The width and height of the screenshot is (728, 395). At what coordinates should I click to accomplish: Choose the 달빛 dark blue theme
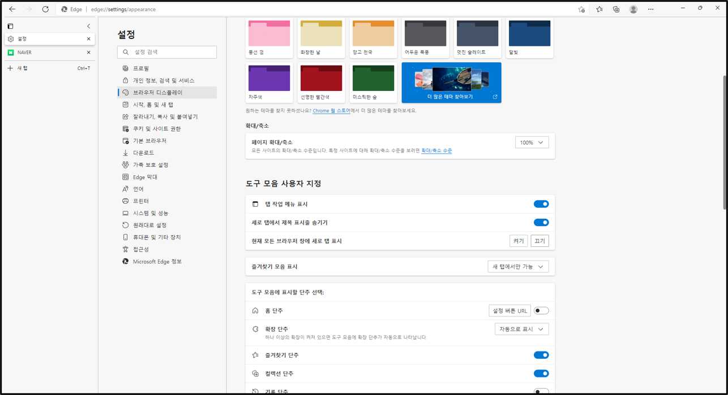click(x=529, y=37)
